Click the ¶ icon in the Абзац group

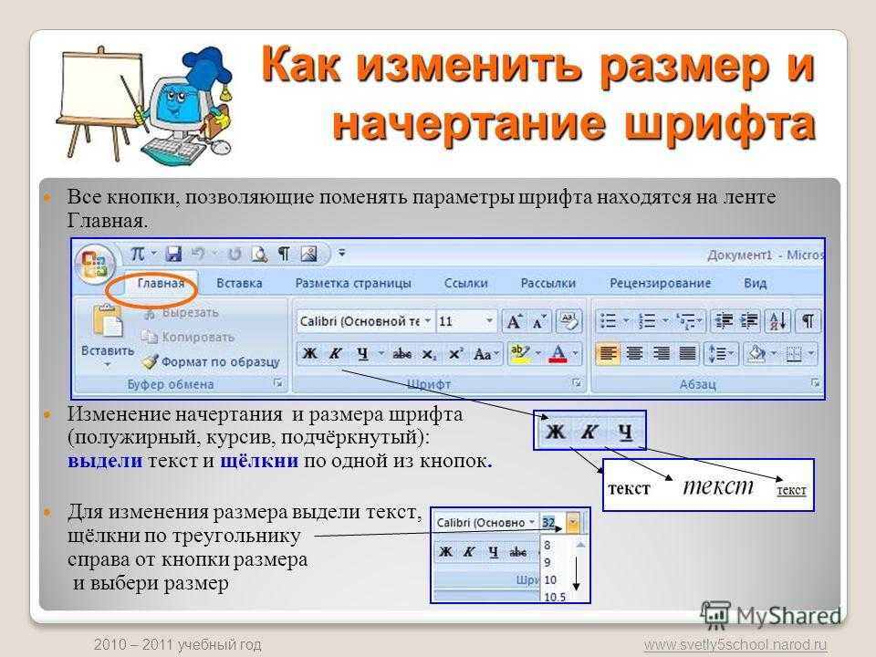coord(808,320)
